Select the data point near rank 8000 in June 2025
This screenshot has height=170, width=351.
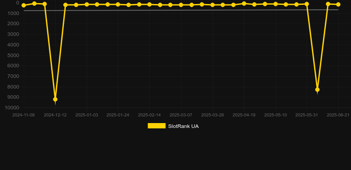pyautogui.click(x=317, y=90)
